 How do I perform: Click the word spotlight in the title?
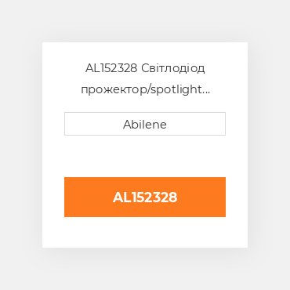[x=176, y=90]
